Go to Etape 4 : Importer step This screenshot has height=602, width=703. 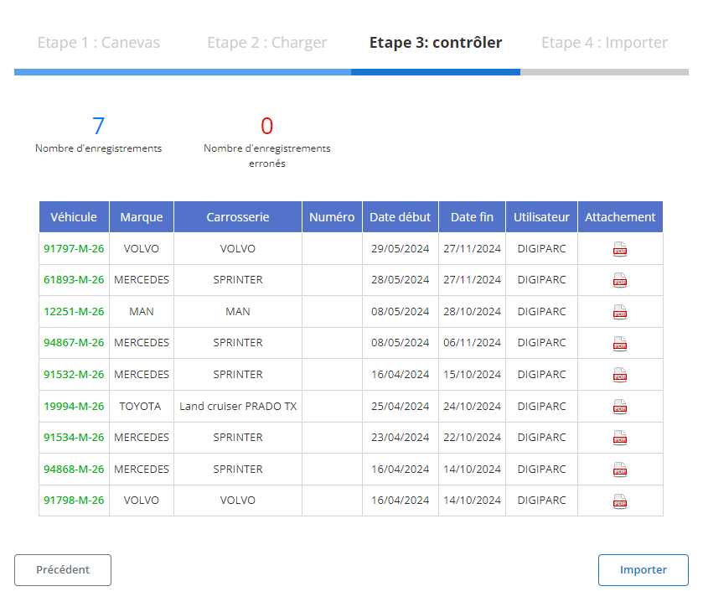[x=604, y=43]
